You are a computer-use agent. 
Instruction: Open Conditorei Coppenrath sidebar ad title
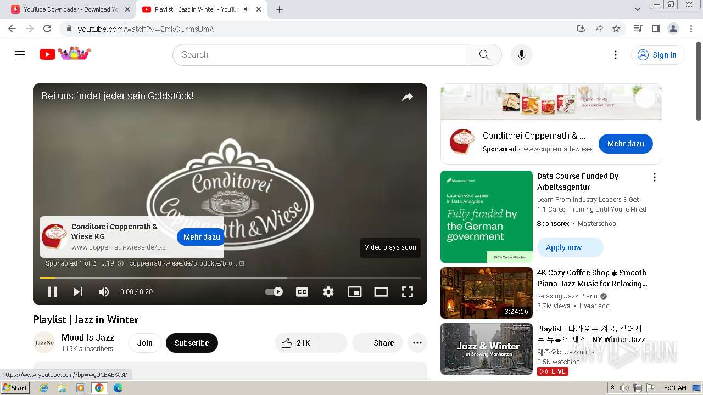coord(534,136)
